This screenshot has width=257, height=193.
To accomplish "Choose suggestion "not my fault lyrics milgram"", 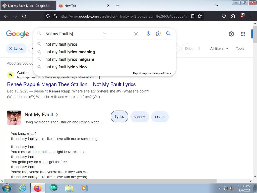I will point(104,59).
